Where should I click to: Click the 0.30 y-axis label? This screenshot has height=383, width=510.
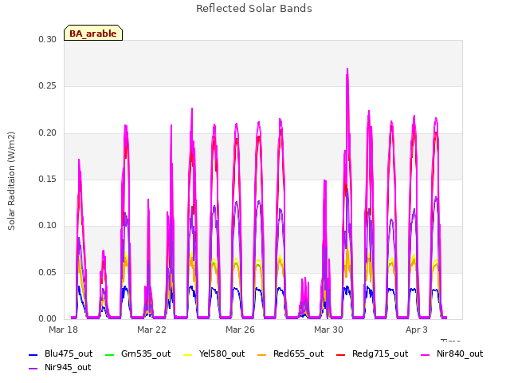(x=48, y=39)
